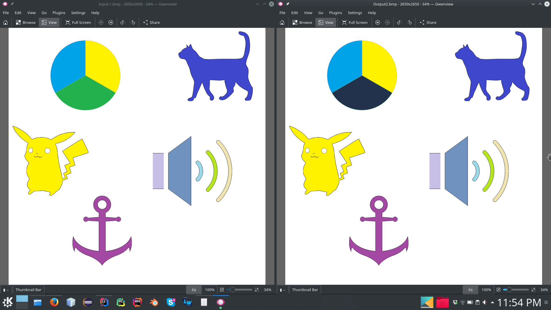
Task: Open Share dropdown in the Input-1.bmp window
Action: pyautogui.click(x=152, y=22)
